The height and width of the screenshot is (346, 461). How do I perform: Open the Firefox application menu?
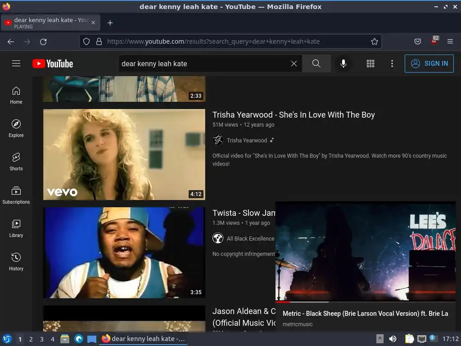pos(450,41)
